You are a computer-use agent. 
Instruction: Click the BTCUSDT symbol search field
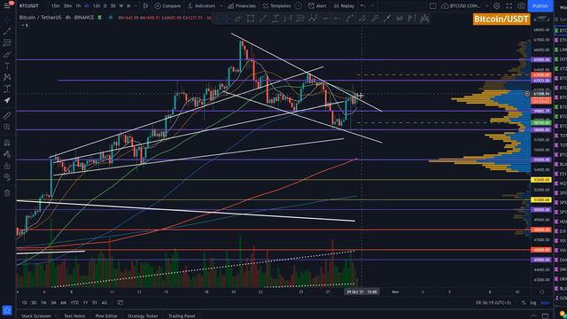tap(28, 6)
